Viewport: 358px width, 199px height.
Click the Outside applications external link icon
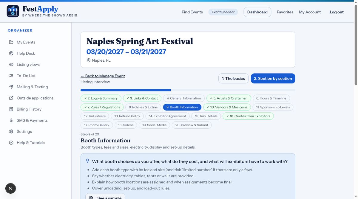coord(11,98)
